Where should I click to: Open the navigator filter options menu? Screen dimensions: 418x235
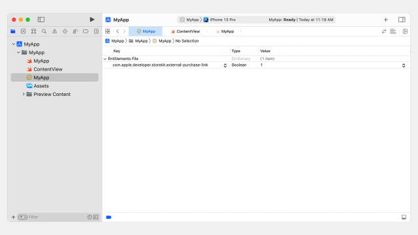[x=23, y=217]
